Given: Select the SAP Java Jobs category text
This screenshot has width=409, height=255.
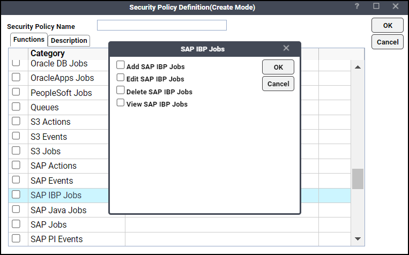Looking at the screenshot, I should [x=58, y=210].
